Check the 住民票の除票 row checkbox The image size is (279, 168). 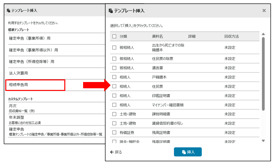[x=114, y=59]
